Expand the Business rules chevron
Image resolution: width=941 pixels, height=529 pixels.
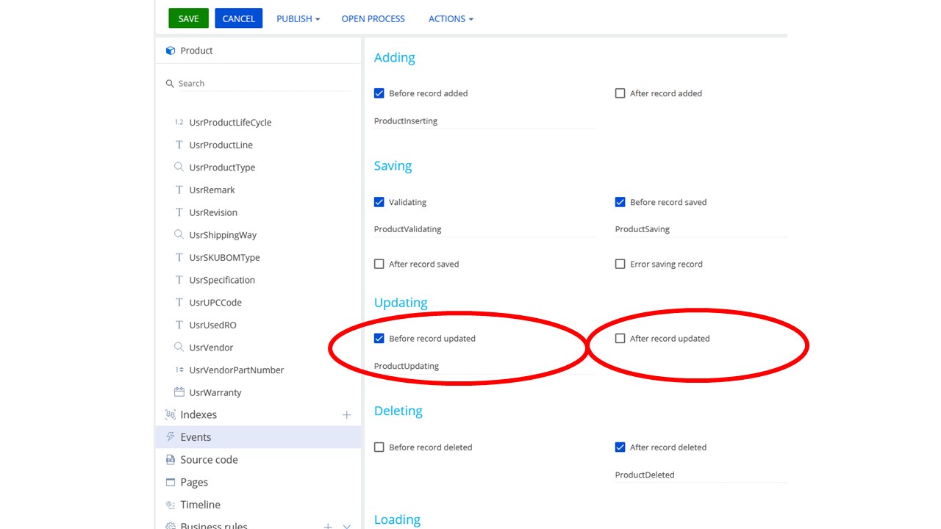click(x=347, y=526)
